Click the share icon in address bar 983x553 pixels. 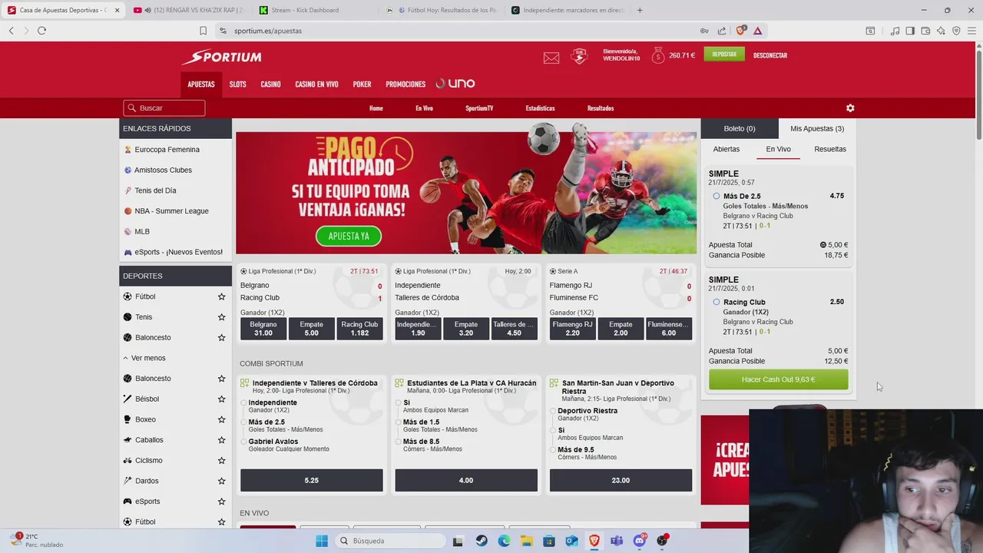(722, 31)
